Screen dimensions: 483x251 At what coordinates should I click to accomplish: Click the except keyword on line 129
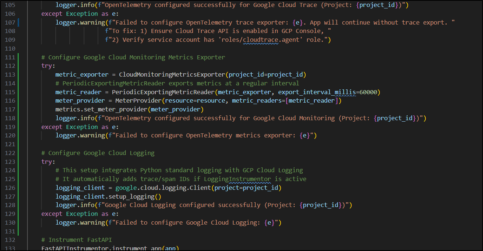coord(52,214)
